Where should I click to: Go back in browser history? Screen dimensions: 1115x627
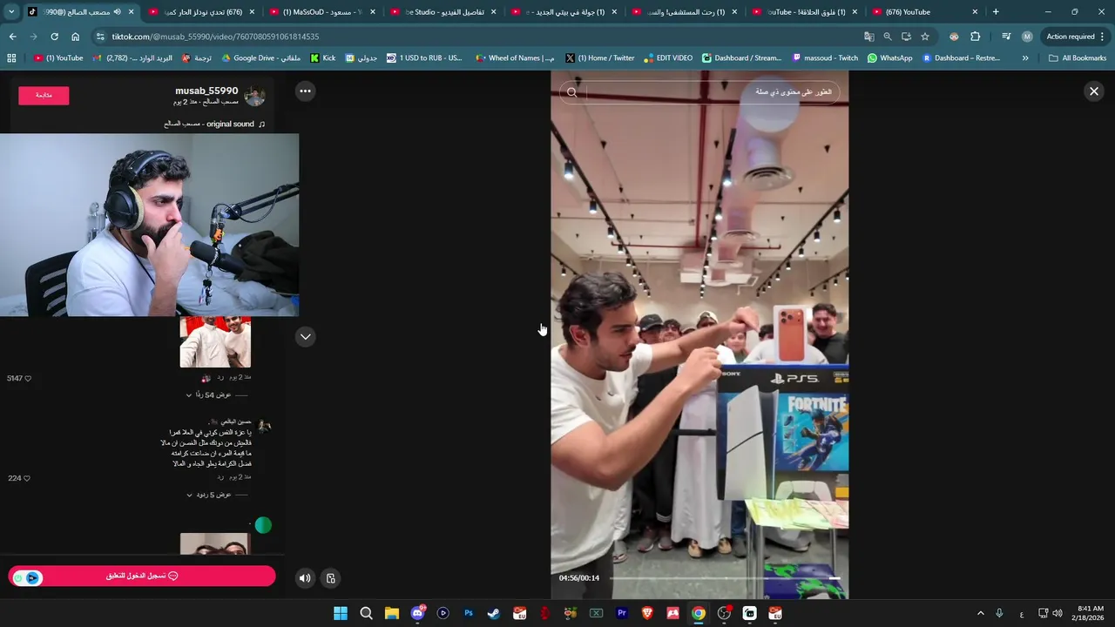(12, 37)
